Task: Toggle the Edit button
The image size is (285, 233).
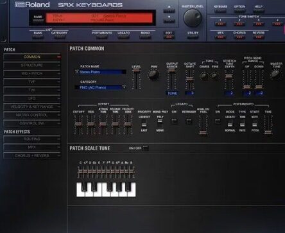Action: click(169, 37)
